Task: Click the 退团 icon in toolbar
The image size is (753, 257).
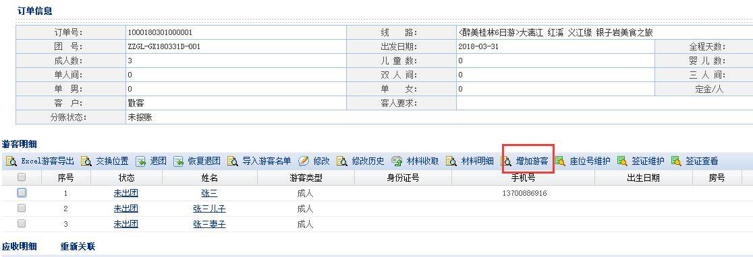Action: pyautogui.click(x=141, y=161)
